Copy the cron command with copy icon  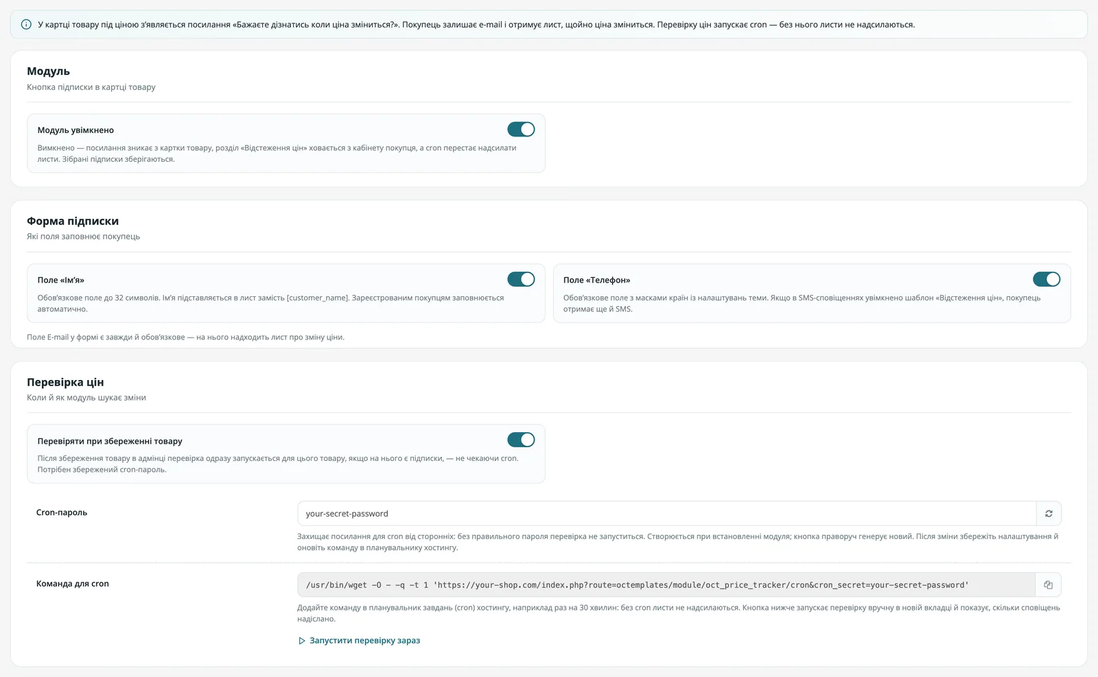pyautogui.click(x=1049, y=585)
